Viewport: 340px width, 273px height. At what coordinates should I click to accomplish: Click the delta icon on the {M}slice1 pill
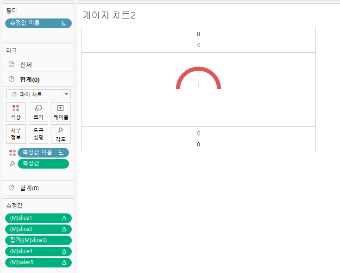pyautogui.click(x=64, y=218)
